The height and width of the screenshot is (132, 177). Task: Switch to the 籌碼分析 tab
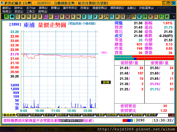coord(62,115)
